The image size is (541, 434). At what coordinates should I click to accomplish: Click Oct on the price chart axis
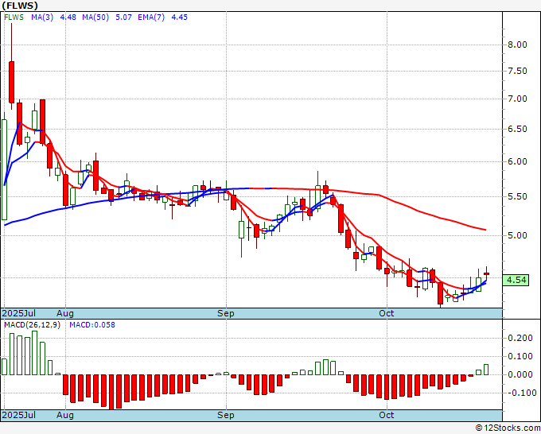tap(386, 313)
